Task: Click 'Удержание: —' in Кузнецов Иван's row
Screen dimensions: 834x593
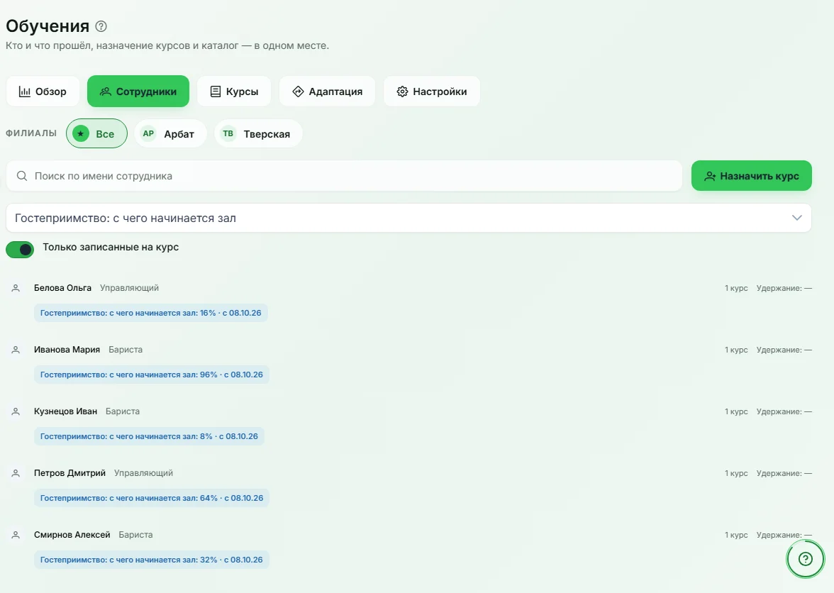Action: [784, 411]
